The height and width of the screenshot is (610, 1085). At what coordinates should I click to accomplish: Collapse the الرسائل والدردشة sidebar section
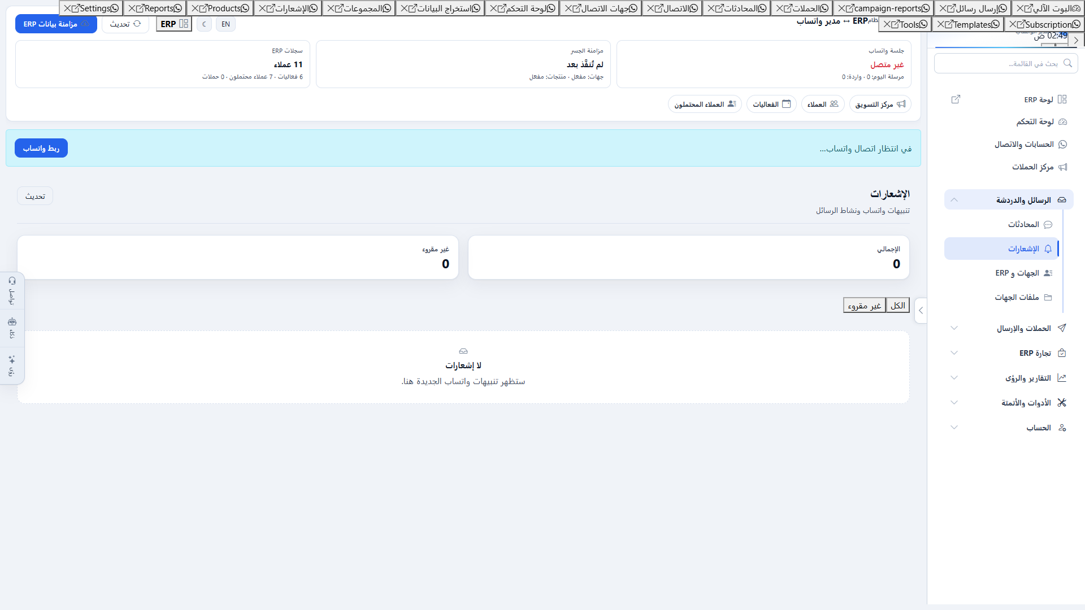(x=1009, y=200)
